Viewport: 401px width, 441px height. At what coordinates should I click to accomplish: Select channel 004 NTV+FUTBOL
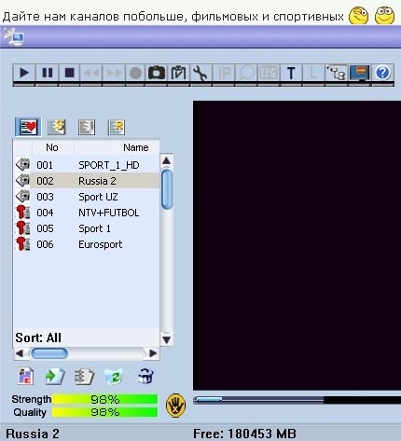point(87,213)
